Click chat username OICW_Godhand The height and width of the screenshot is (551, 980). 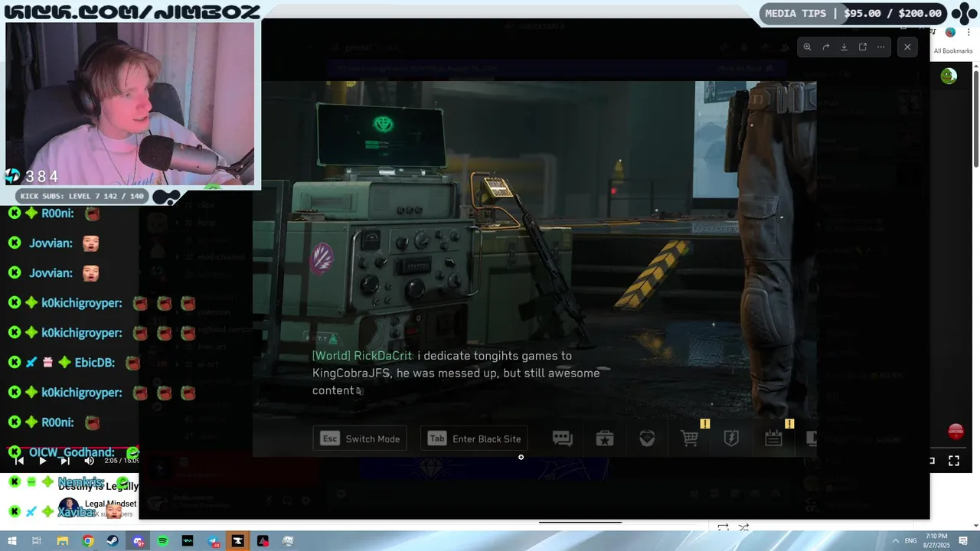pyautogui.click(x=72, y=452)
